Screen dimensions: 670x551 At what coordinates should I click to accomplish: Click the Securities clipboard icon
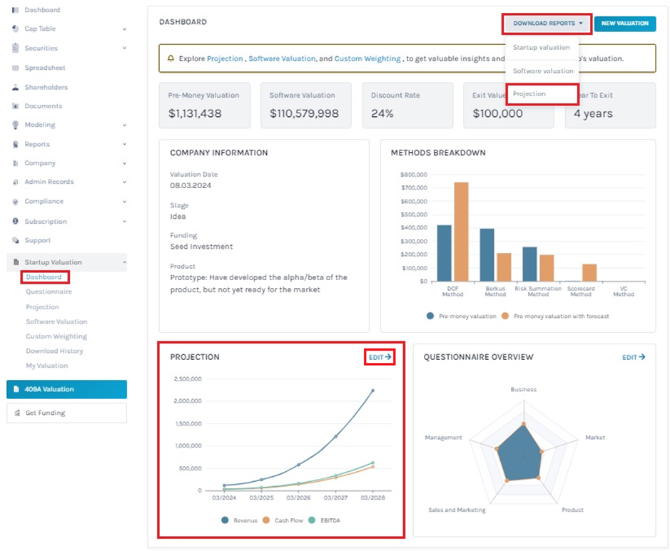click(x=16, y=48)
